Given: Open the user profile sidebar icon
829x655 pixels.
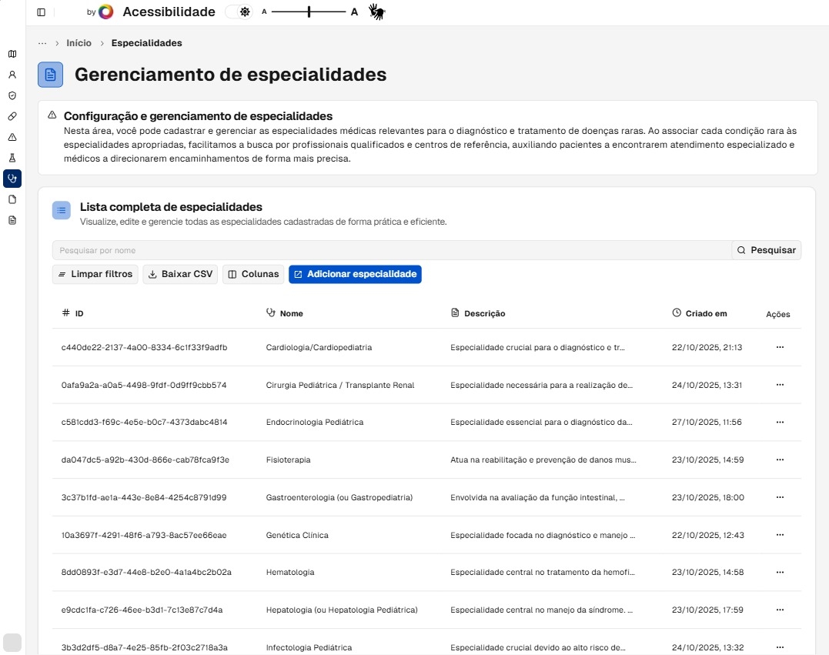Looking at the screenshot, I should coord(12,75).
